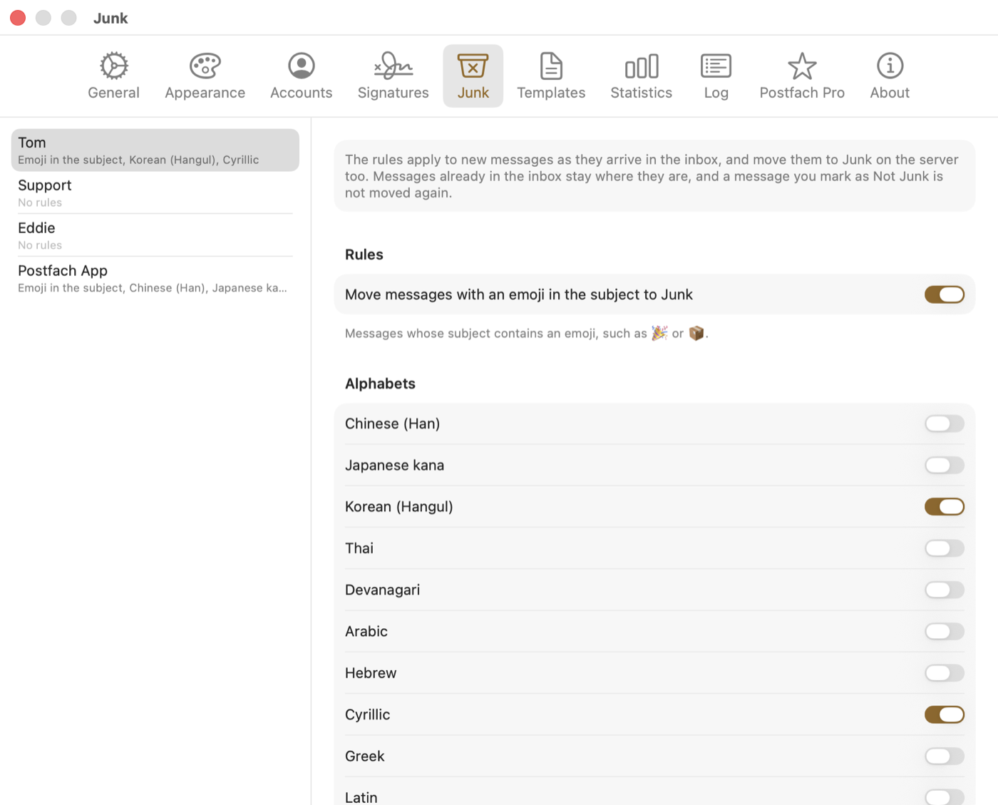Screen dimensions: 998x805
Task: Select the Support account row
Action: point(155,193)
